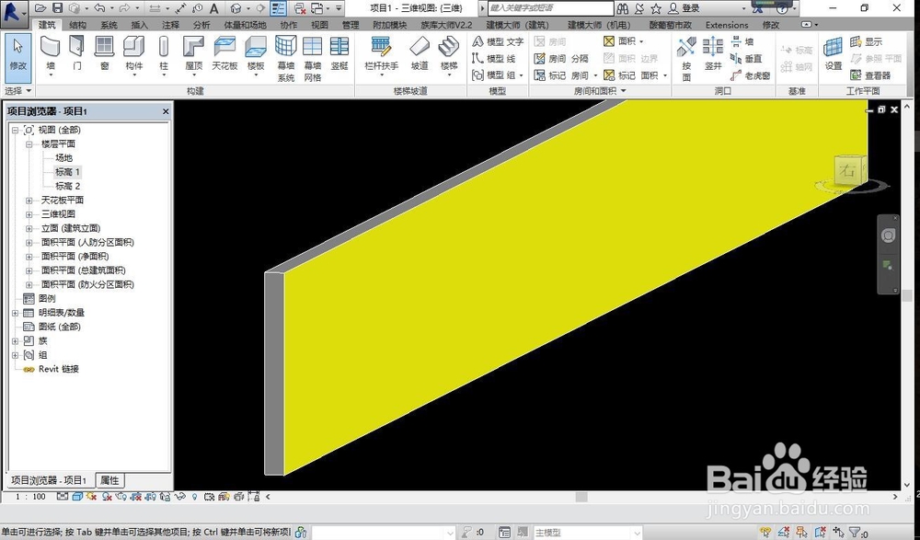
Task: Open the 主模型 design options combo box
Action: click(587, 533)
